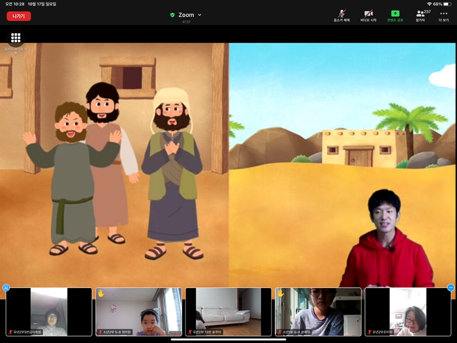This screenshot has width=457, height=343.
Task: Select the 소년1부 5-4 participant thumbnail
Action: click(319, 312)
